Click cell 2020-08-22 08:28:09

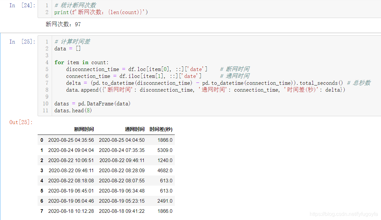(122, 171)
